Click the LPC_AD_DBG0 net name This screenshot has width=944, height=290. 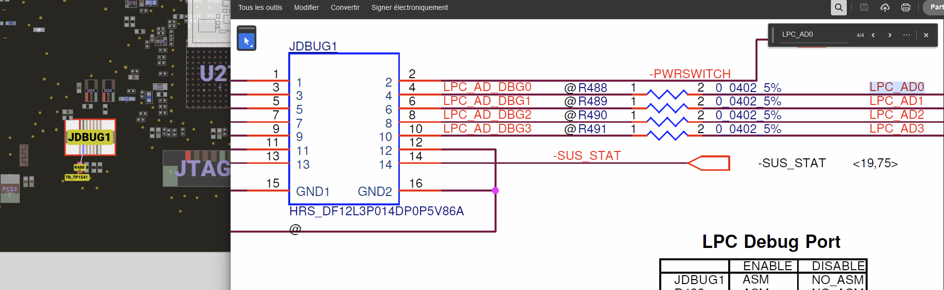coord(487,87)
